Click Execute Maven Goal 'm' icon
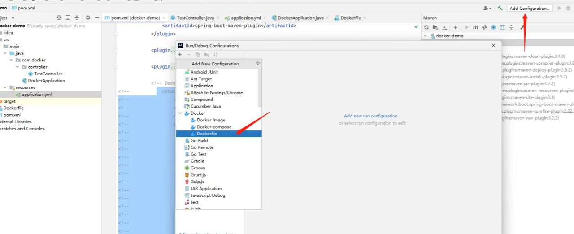 point(476,27)
